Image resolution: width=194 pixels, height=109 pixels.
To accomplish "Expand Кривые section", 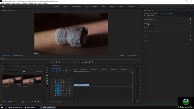I will tap(146, 28).
